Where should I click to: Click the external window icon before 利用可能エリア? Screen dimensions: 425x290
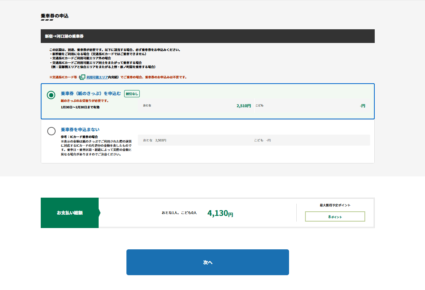(83, 77)
